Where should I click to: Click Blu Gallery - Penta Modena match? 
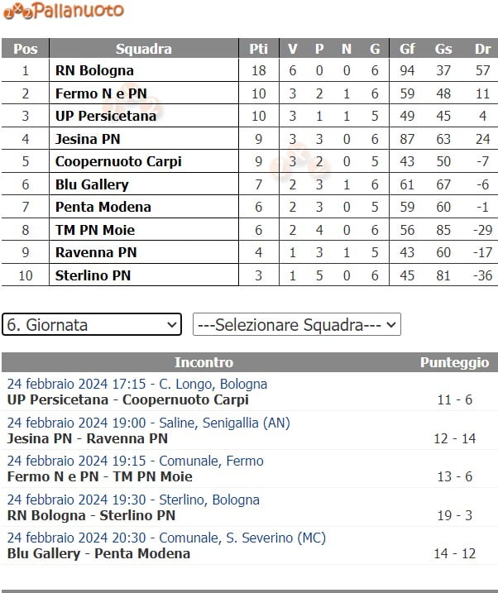[x=98, y=553]
